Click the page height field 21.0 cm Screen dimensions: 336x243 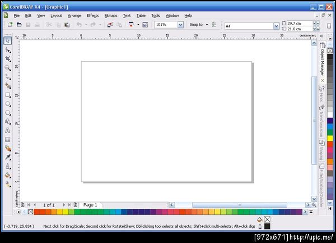coord(300,29)
